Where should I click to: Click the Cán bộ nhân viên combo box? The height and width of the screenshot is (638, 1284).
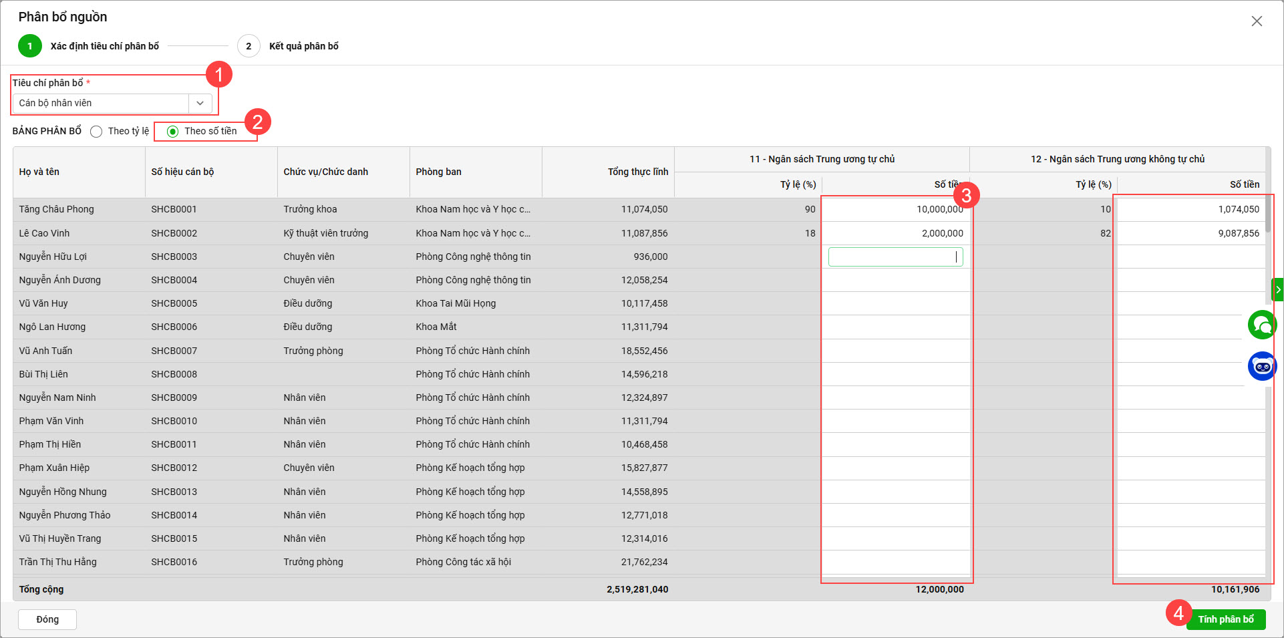click(102, 104)
